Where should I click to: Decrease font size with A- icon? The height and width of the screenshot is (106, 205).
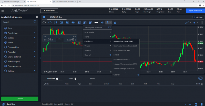click(186, 104)
